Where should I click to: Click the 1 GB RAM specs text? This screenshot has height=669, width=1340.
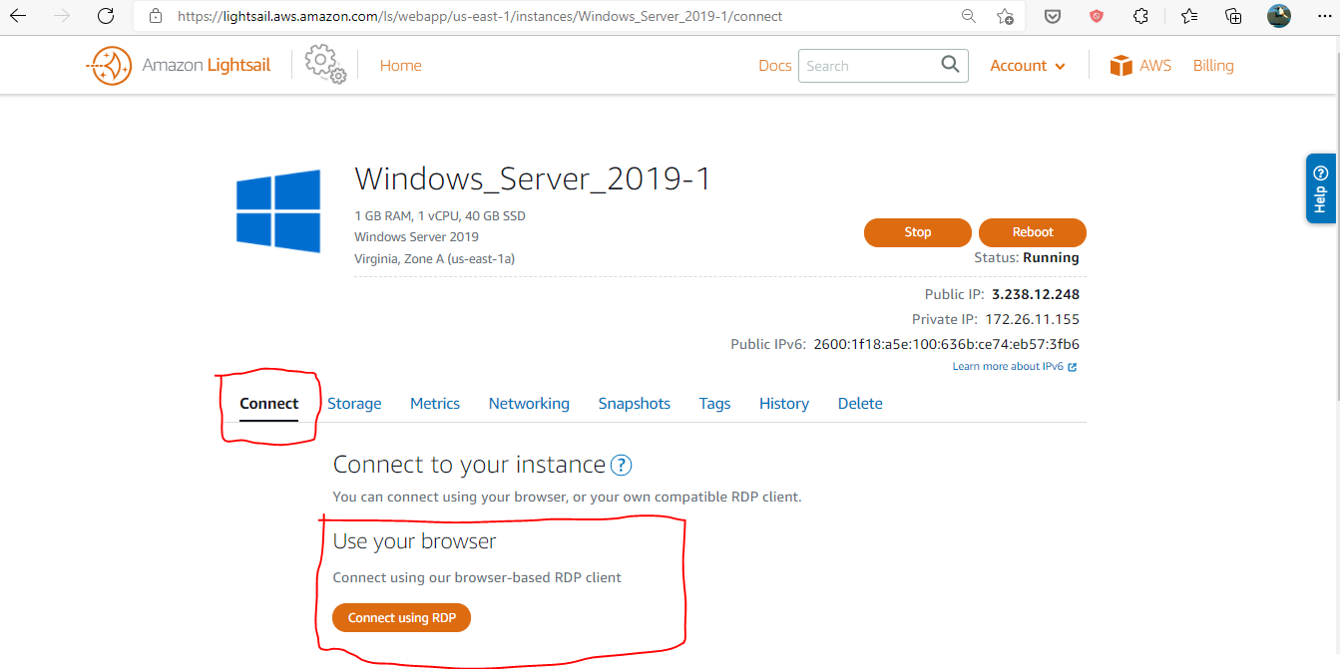(440, 216)
